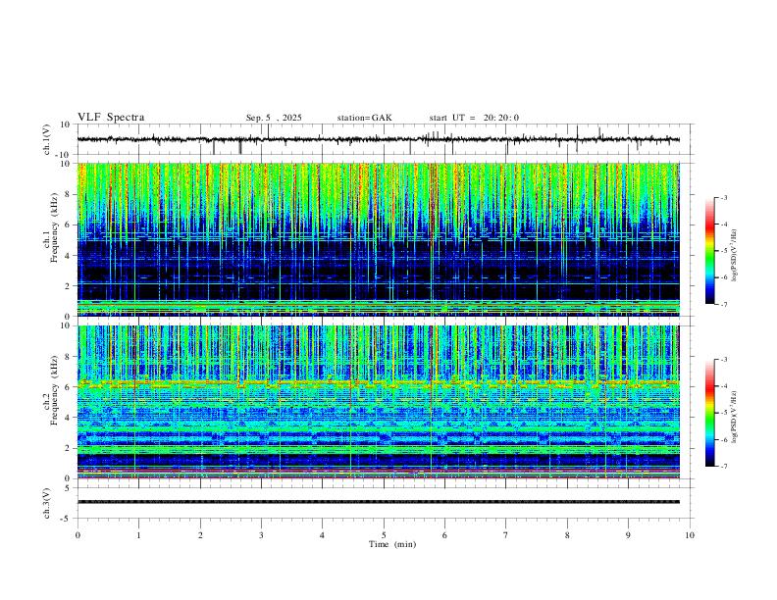
Task: Click the time axis tick label "0"
Action: [78, 535]
